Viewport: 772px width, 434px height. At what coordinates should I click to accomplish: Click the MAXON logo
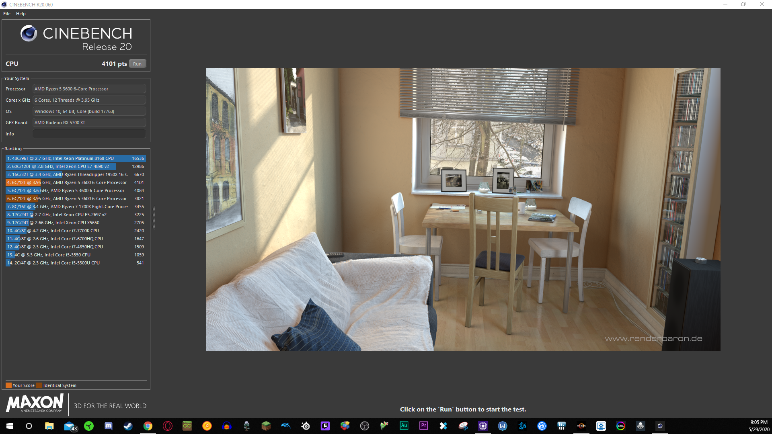point(35,403)
